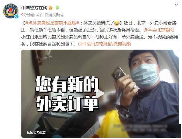Open the 中国警方在线 username link
The width and height of the screenshot is (182, 139).
click(34, 8)
